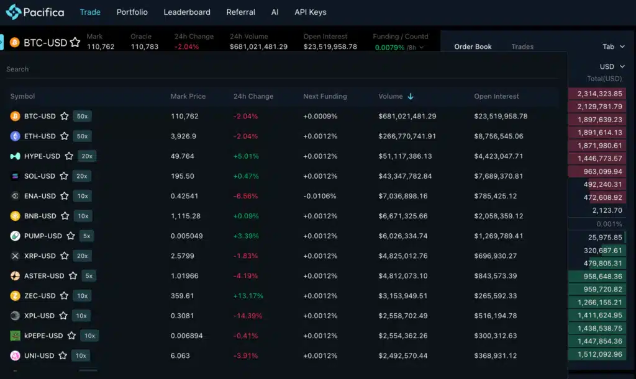Click the Volume sort arrow indicator
Screen dimensions: 636x379
click(411, 96)
